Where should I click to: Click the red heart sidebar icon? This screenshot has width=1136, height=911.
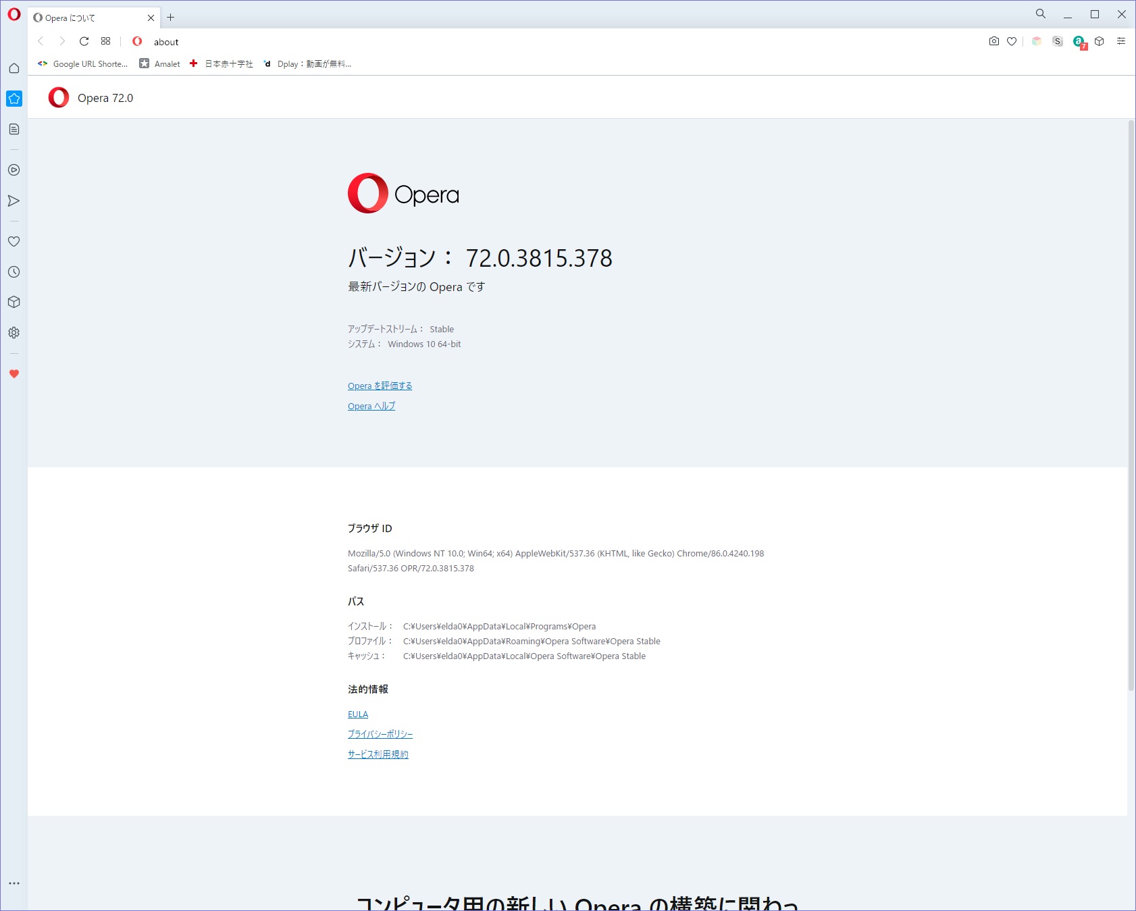(x=14, y=373)
